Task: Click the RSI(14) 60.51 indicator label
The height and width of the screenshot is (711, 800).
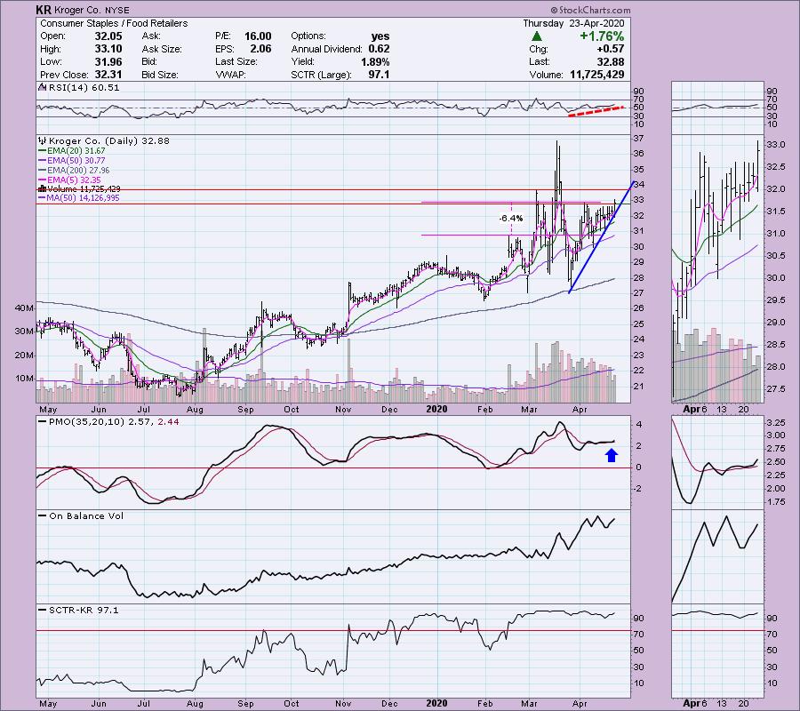Action: click(x=79, y=88)
